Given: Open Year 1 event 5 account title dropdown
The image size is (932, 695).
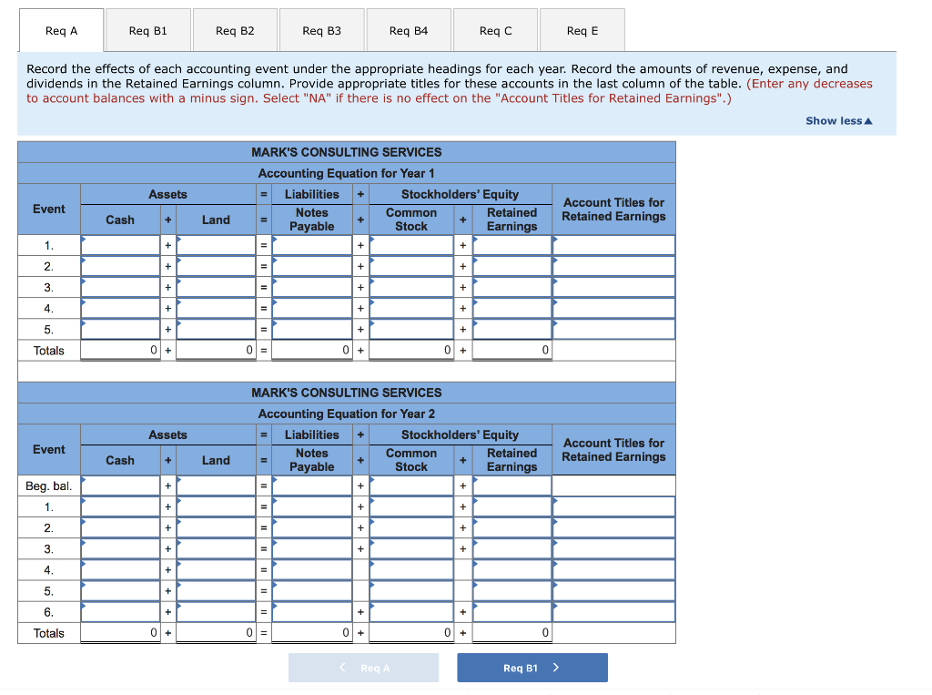Looking at the screenshot, I should 614,329.
